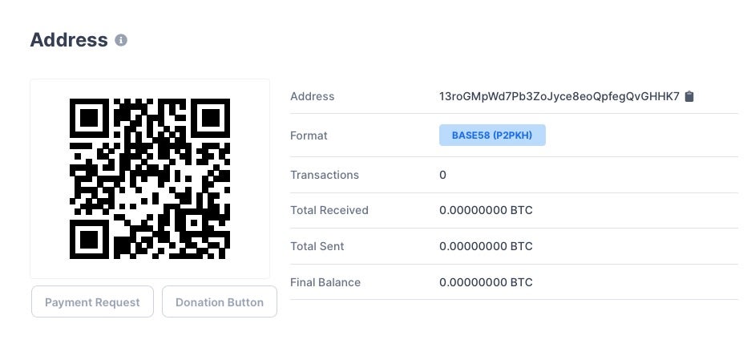Click the Format row label

(309, 136)
